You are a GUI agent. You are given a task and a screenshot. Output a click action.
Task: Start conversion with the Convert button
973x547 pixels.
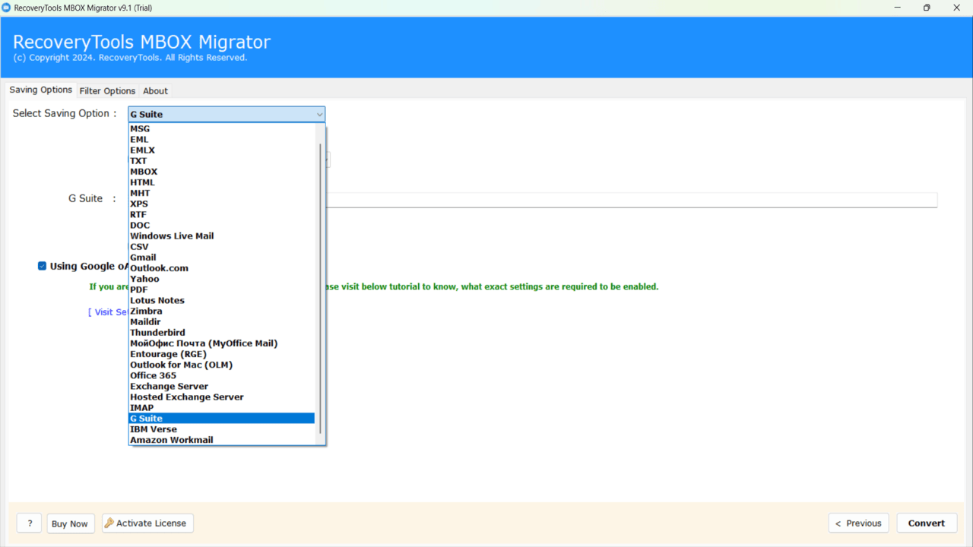[x=927, y=523]
